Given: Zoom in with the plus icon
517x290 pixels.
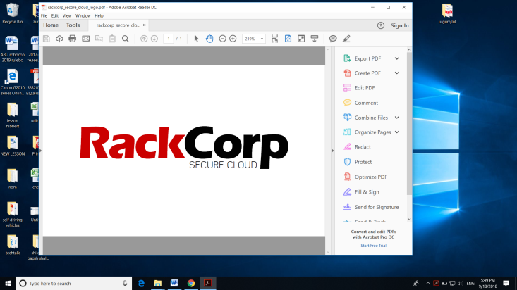Looking at the screenshot, I should click(x=233, y=39).
